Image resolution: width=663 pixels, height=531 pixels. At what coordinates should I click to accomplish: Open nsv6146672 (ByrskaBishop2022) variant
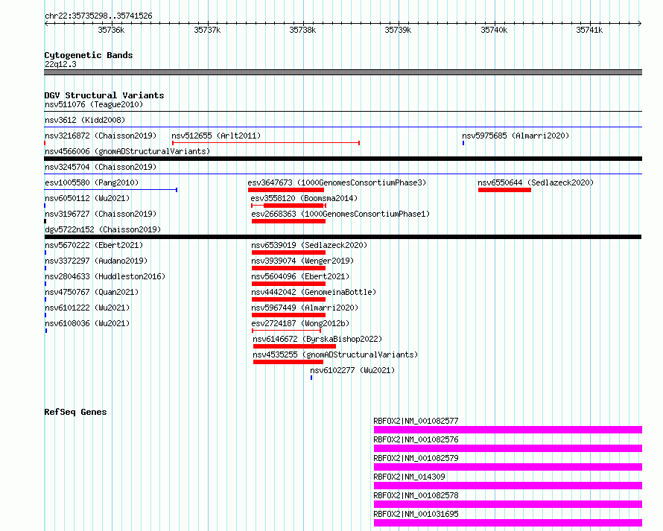[317, 339]
